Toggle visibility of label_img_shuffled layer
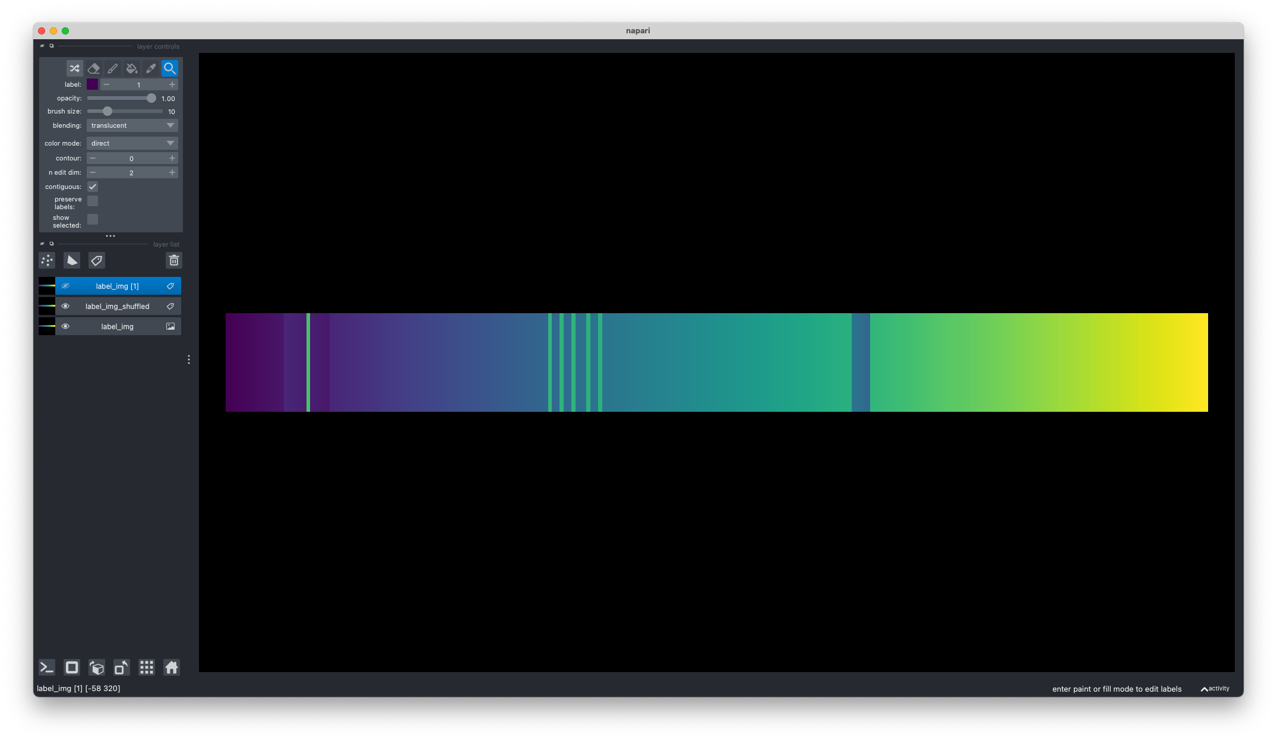The height and width of the screenshot is (741, 1277). click(x=65, y=306)
